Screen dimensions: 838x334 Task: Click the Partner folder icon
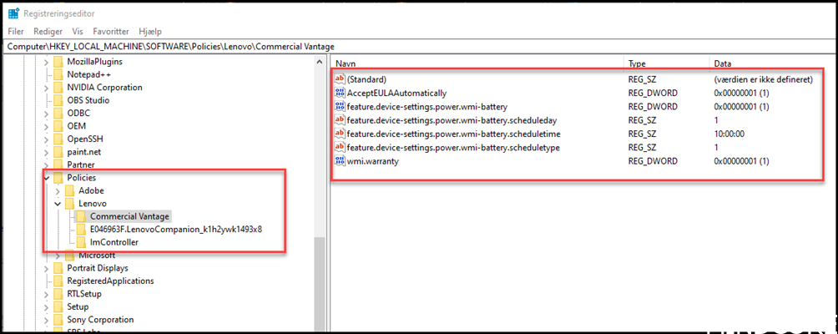coord(58,164)
